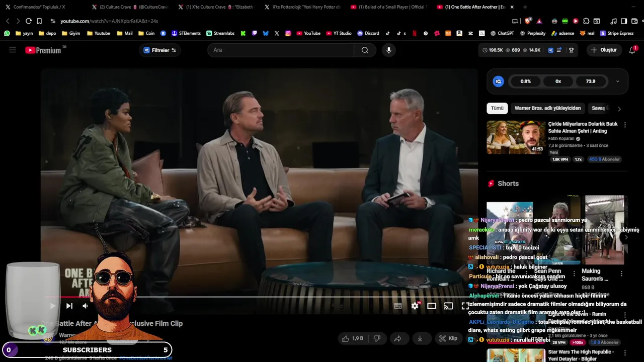
Task: Open the Twitch bookmark icon
Action: click(255, 33)
